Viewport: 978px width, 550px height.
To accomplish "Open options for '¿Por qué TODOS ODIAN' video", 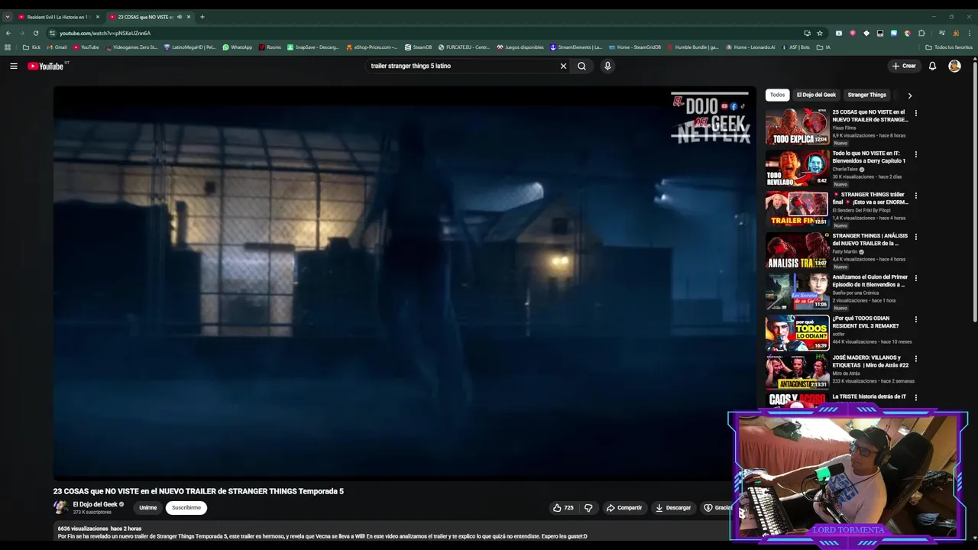I will pyautogui.click(x=915, y=319).
